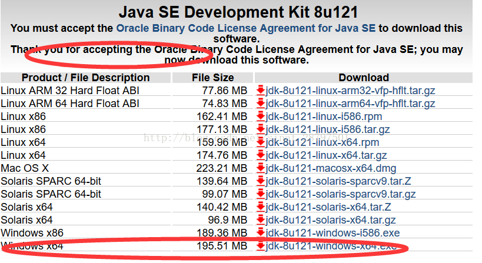
Task: Click download arrow icon for jdk-8u121-linux-arm32-vfp-hflt.tar.gz
Action: pos(261,91)
